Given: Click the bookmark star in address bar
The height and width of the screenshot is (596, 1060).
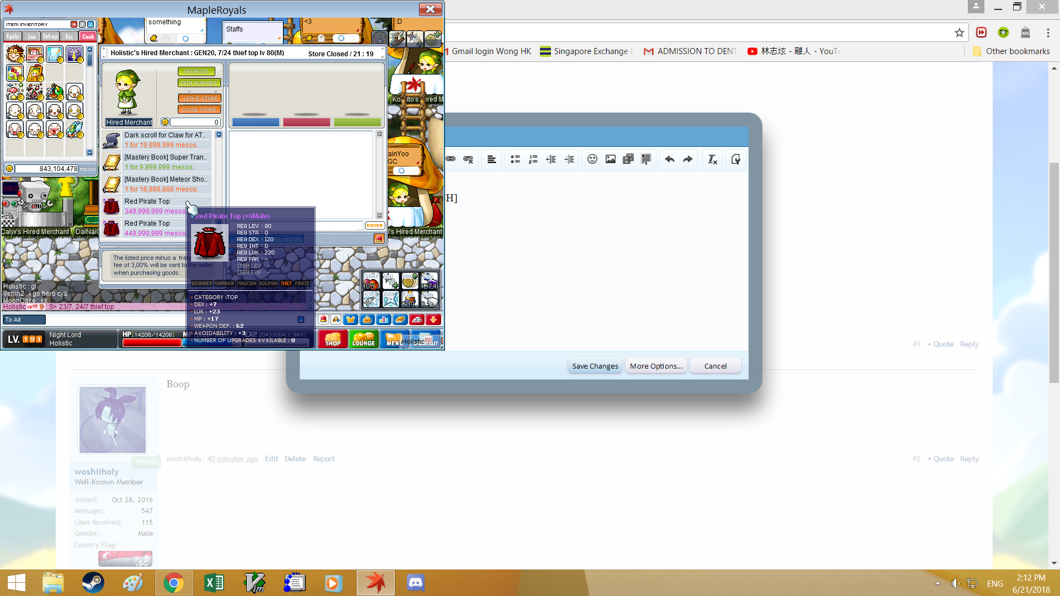Looking at the screenshot, I should tap(960, 33).
